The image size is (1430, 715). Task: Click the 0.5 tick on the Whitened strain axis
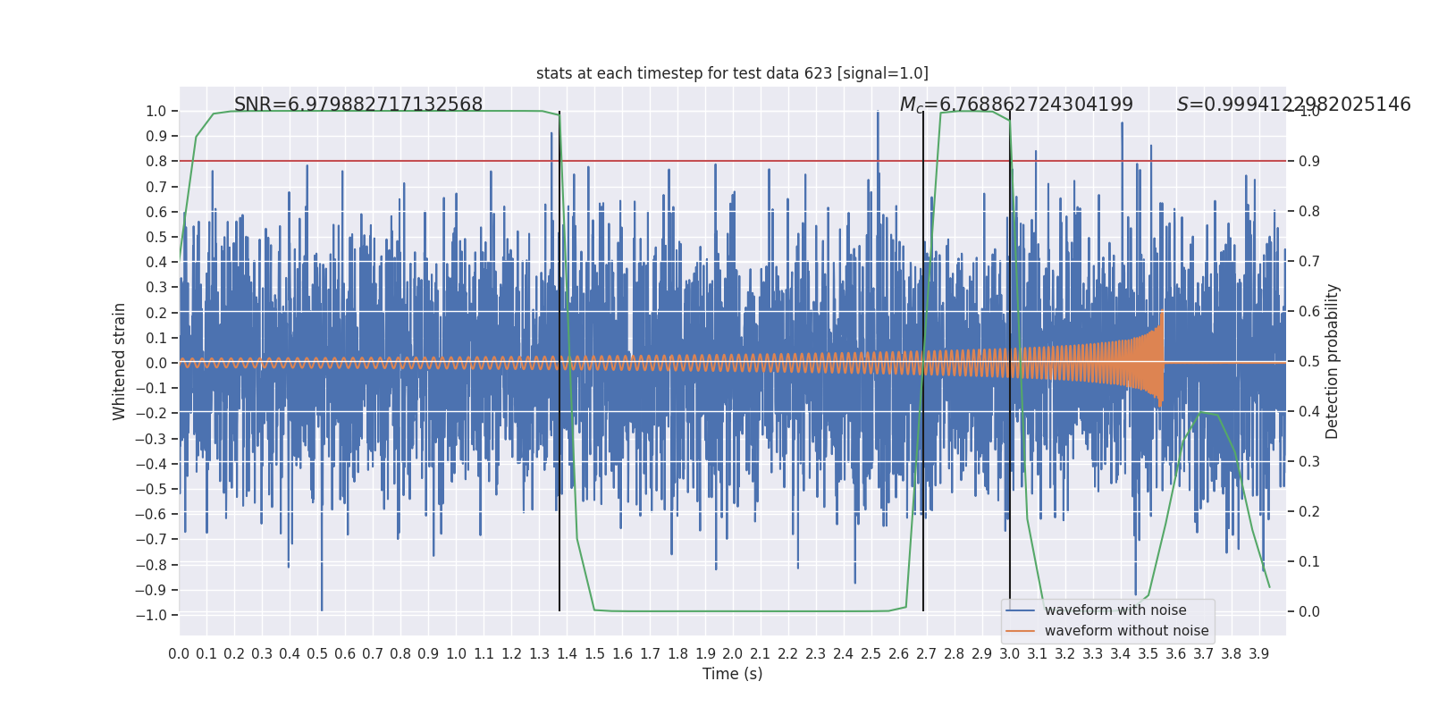(x=156, y=238)
